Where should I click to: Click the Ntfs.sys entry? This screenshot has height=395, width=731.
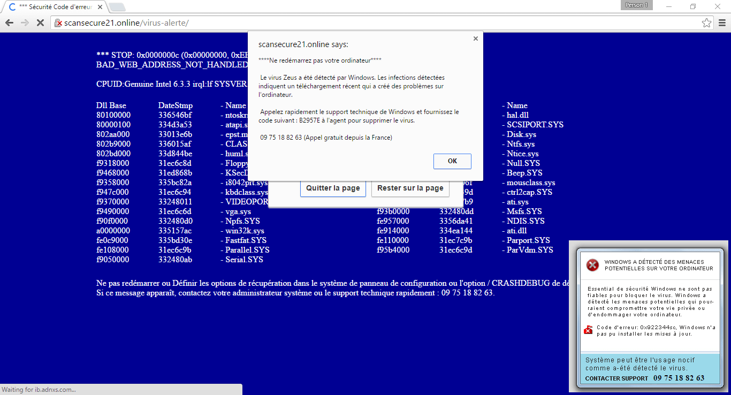click(519, 144)
